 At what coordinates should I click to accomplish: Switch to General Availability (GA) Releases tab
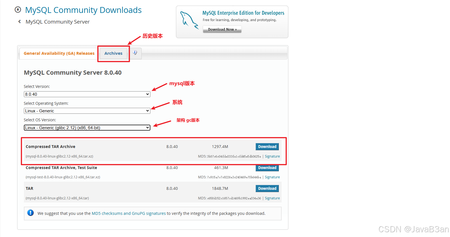[x=59, y=53]
